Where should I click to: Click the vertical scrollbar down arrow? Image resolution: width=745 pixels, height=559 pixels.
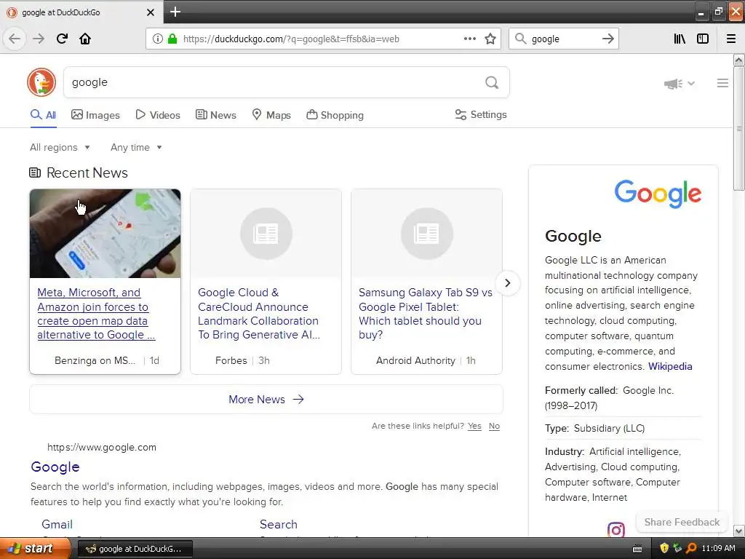(738, 531)
